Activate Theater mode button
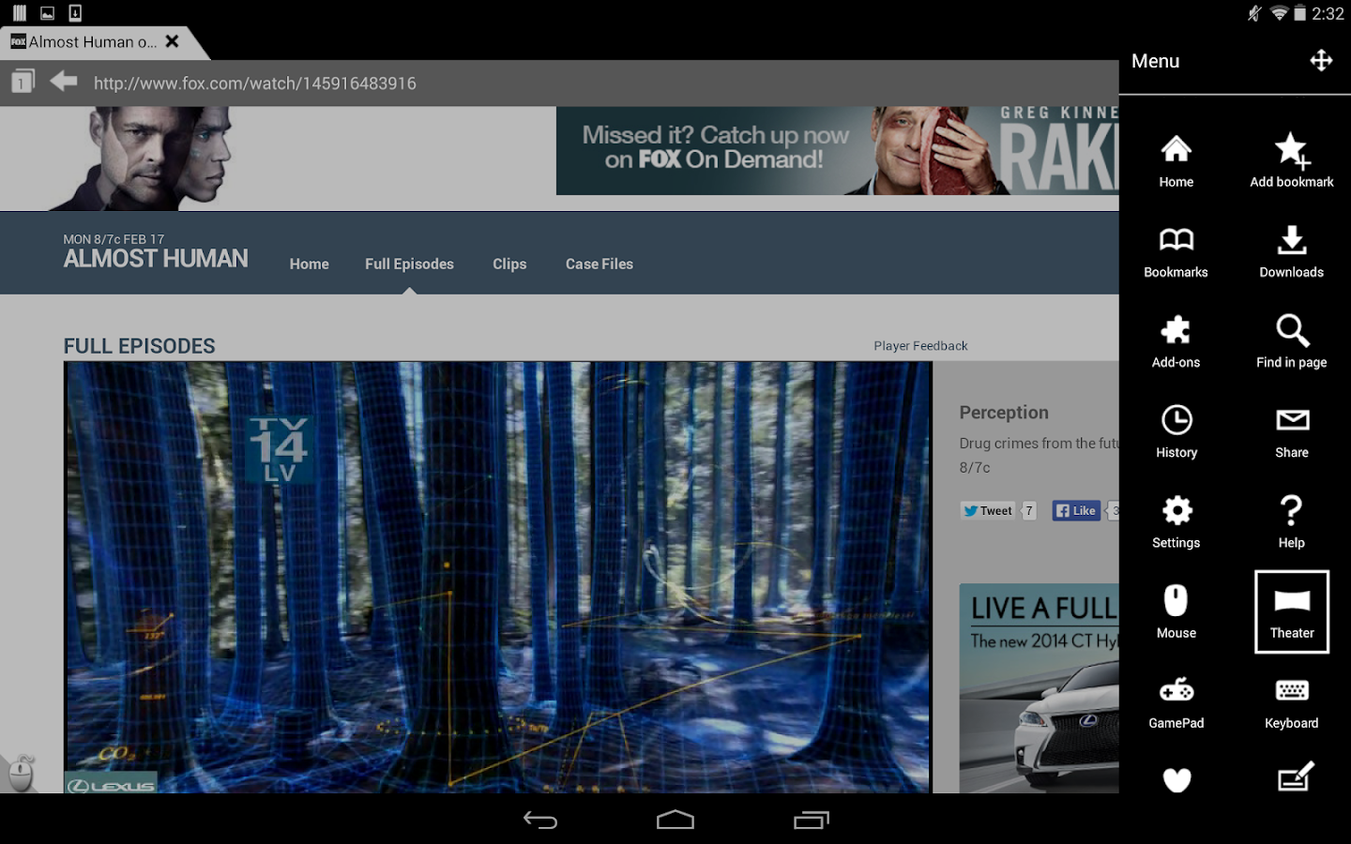This screenshot has width=1351, height=844. pyautogui.click(x=1292, y=611)
